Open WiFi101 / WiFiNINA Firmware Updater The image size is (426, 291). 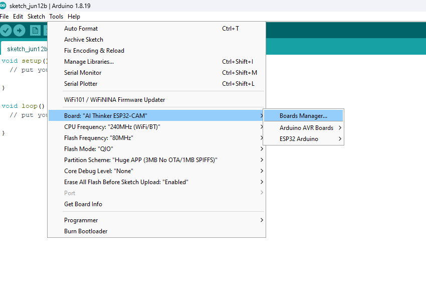(x=156, y=100)
